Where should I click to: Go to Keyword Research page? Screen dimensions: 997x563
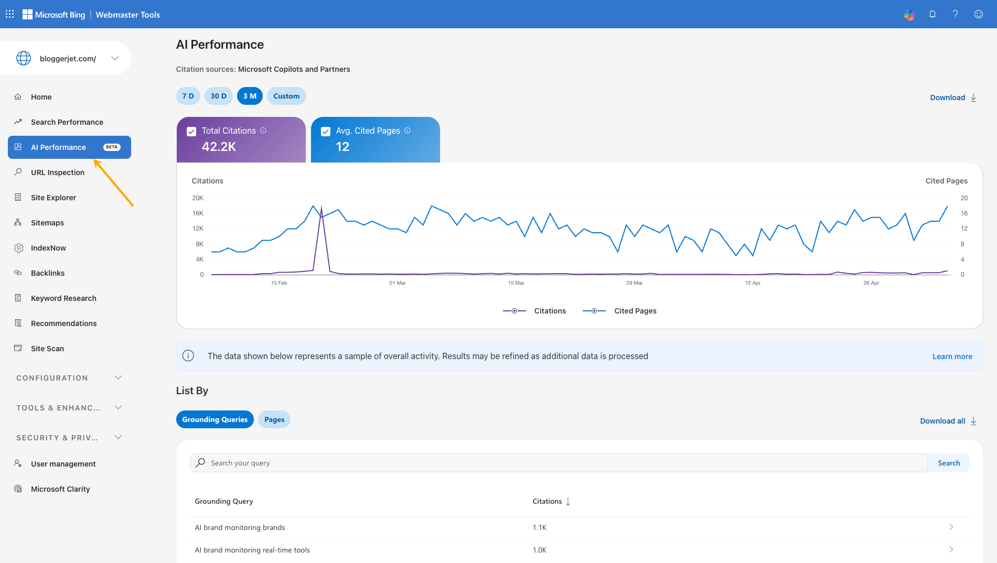pyautogui.click(x=69, y=298)
